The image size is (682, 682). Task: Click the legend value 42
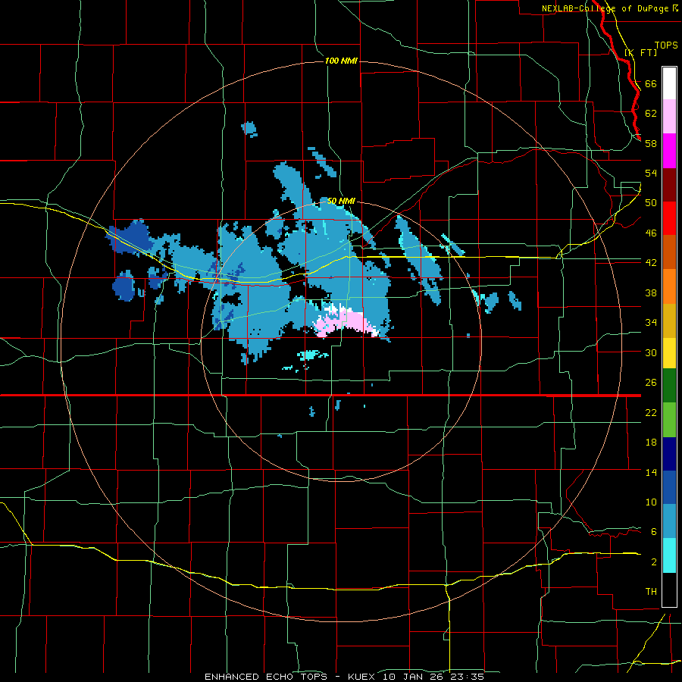(x=651, y=263)
